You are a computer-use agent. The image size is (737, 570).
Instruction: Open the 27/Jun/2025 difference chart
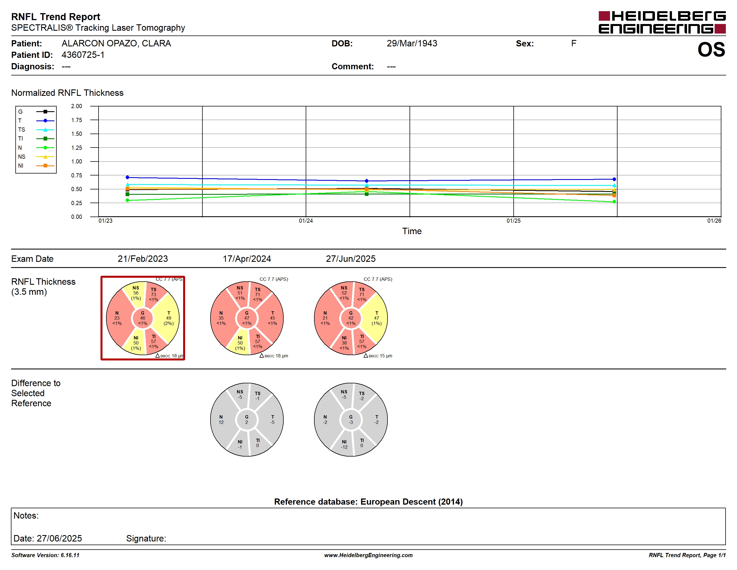click(351, 420)
